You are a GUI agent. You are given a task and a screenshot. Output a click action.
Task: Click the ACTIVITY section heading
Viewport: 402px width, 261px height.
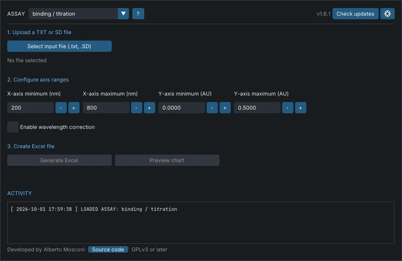(x=19, y=193)
